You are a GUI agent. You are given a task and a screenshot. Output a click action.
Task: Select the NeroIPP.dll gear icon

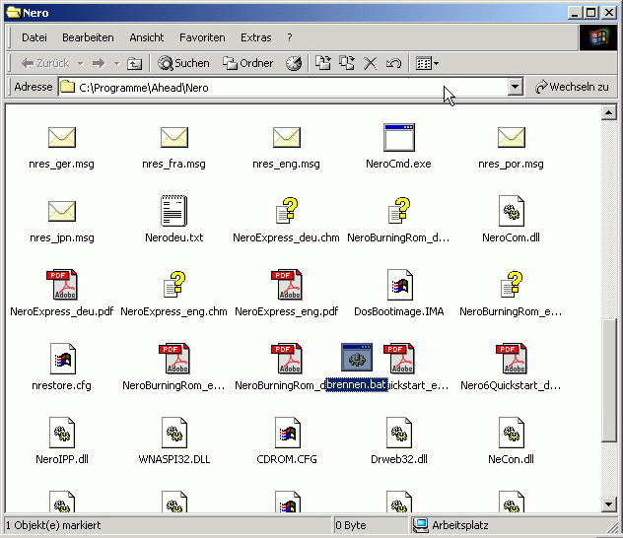[61, 433]
